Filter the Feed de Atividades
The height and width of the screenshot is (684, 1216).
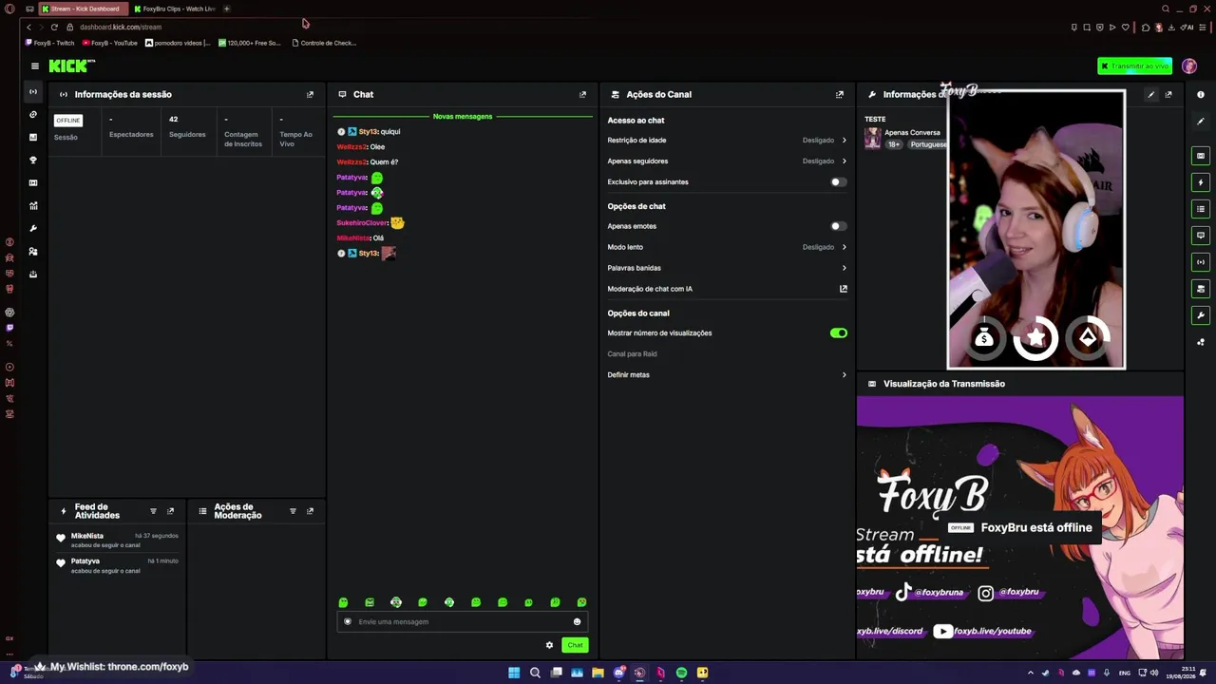pos(153,511)
